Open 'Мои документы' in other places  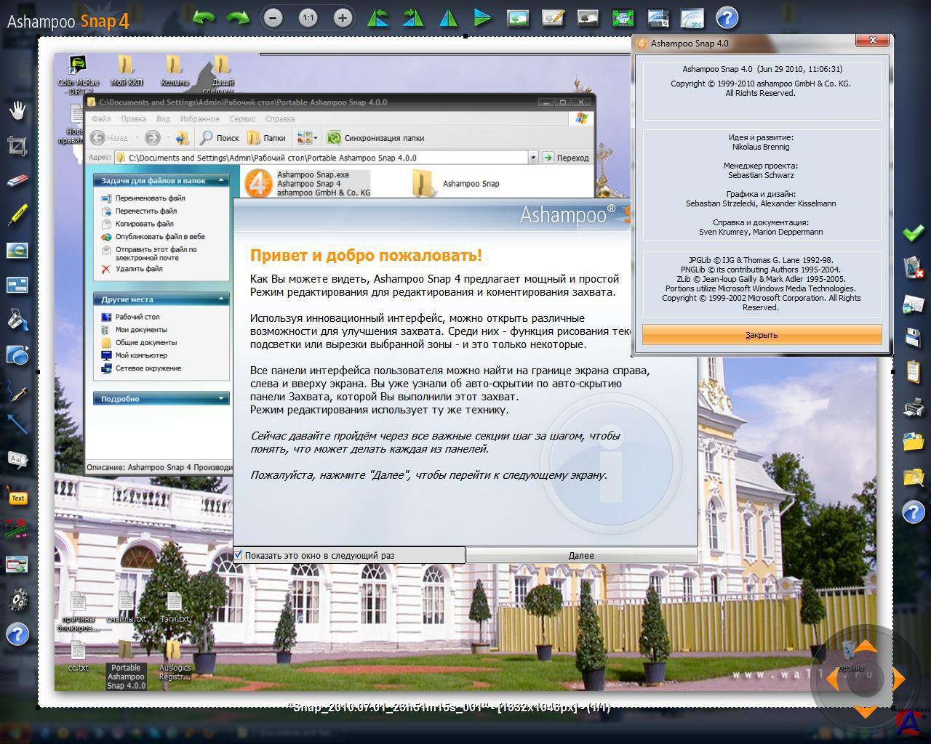pos(141,330)
